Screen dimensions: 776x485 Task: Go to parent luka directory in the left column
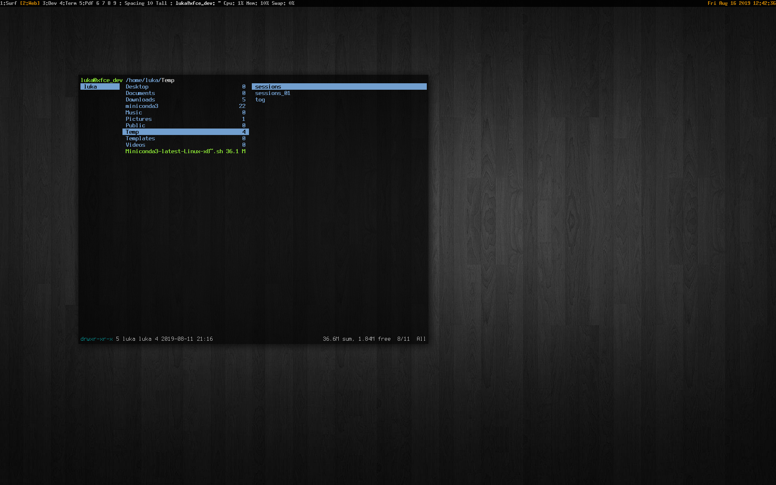91,86
